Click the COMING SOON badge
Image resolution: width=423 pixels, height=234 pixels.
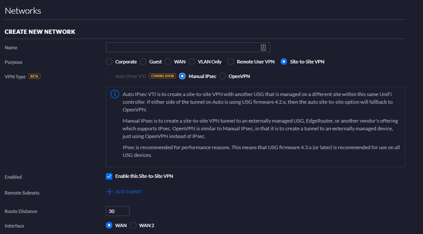(162, 76)
